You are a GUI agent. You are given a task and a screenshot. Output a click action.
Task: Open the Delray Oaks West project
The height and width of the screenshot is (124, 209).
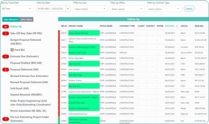76,58
